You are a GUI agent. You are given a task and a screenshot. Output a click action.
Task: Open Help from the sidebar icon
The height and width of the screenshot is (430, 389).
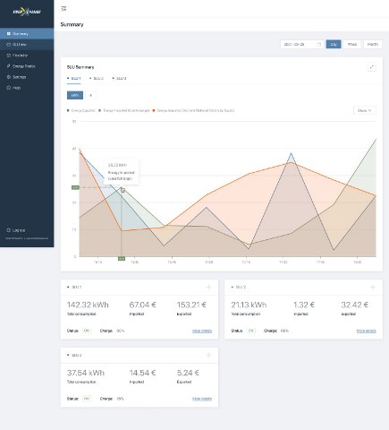(x=9, y=88)
